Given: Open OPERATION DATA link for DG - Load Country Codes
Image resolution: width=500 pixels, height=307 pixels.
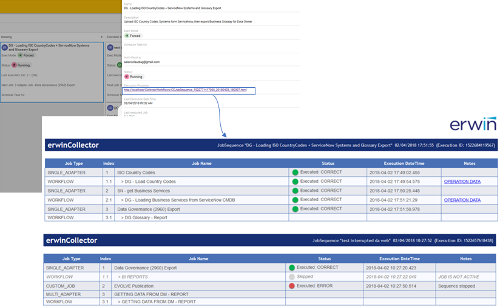Looking at the screenshot, I should tap(462, 182).
